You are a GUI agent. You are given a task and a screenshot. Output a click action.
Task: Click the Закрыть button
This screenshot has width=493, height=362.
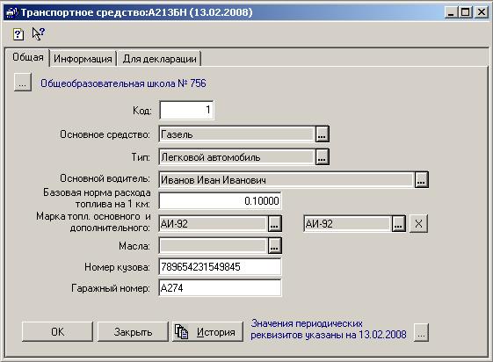coord(133,332)
